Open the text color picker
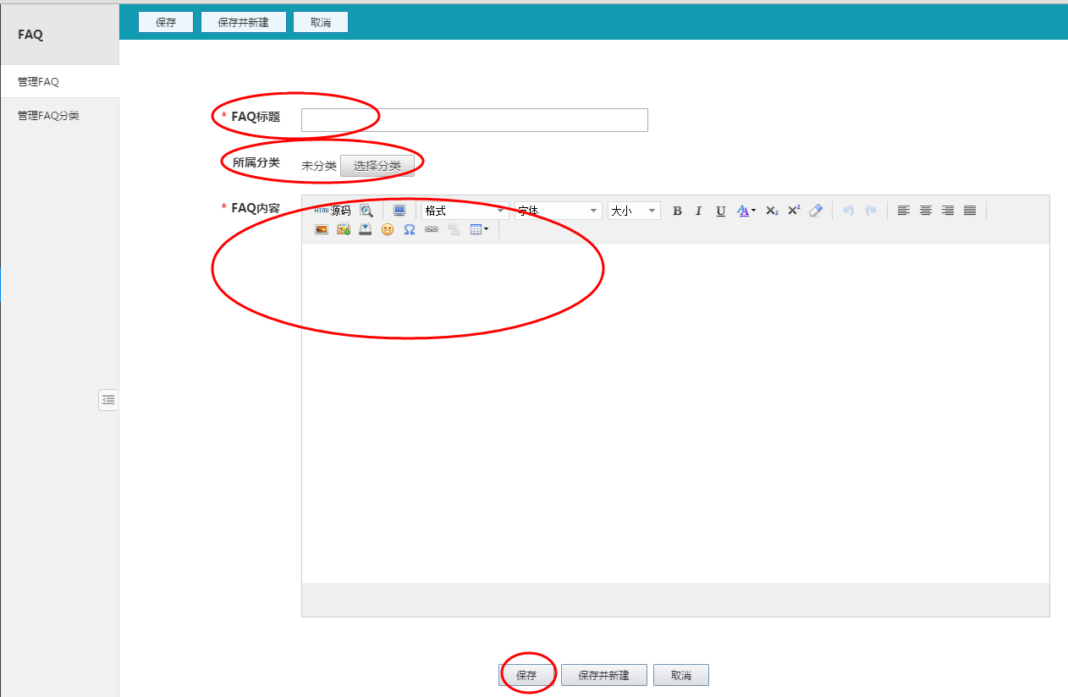This screenshot has height=697, width=1068. (745, 211)
